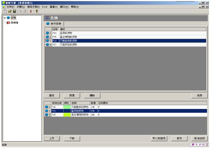The height and width of the screenshot is (148, 212).
Task: Click the app icon left of 文件 menu
Action: point(4,7)
